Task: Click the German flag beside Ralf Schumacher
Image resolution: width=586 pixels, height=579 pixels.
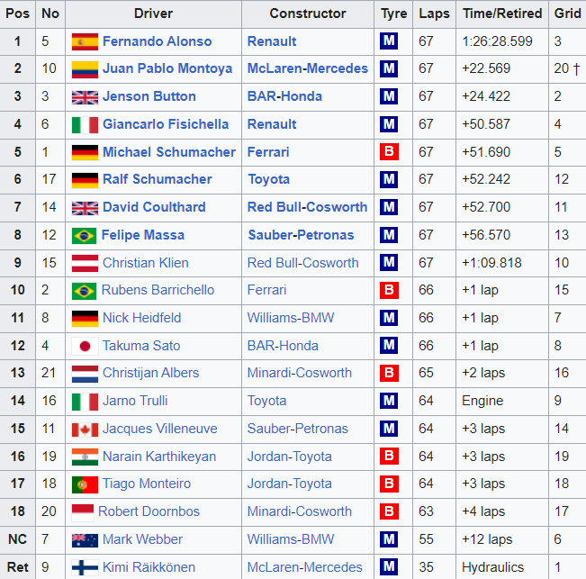Action: pyautogui.click(x=85, y=180)
